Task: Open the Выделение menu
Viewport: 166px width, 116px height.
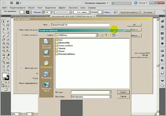Action: click(x=51, y=8)
